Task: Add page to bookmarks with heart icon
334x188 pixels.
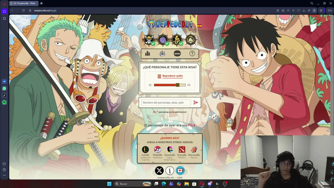Action: click(x=299, y=10)
